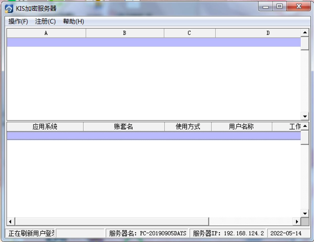Select the highlighted row in upper table

click(153, 42)
